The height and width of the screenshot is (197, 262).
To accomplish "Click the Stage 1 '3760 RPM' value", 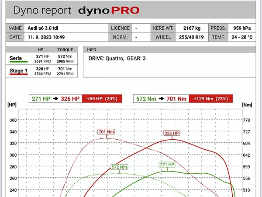I will pos(43,74).
